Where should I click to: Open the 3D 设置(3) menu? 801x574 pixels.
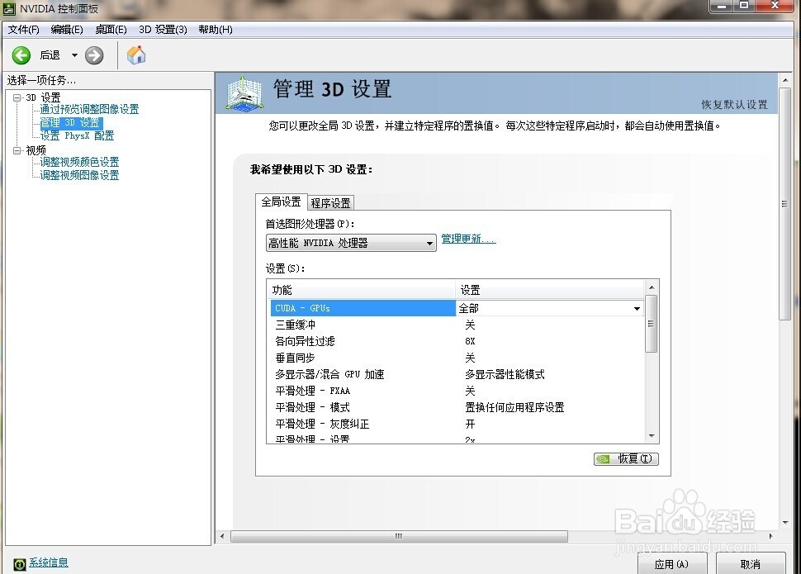163,30
